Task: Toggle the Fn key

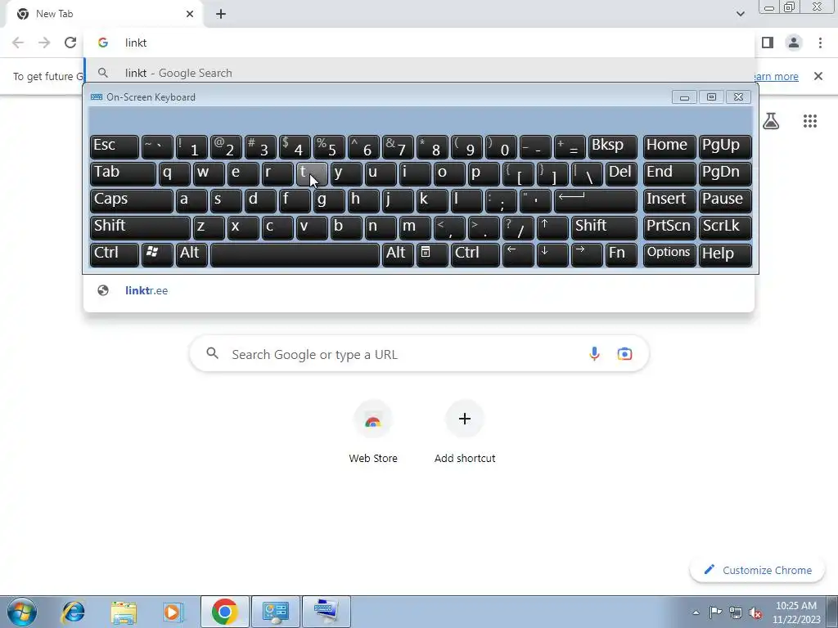Action: (x=621, y=253)
